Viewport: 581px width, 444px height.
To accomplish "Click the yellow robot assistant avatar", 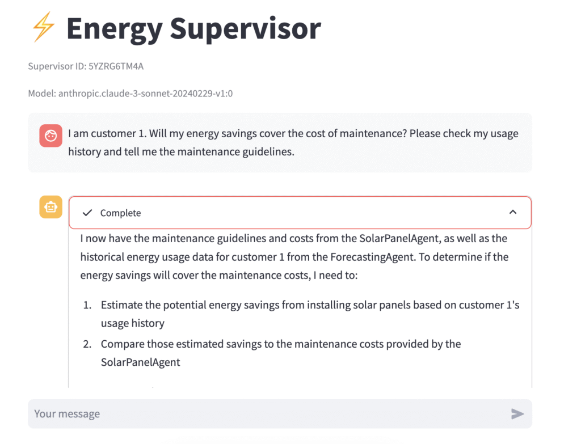I will pyautogui.click(x=50, y=207).
